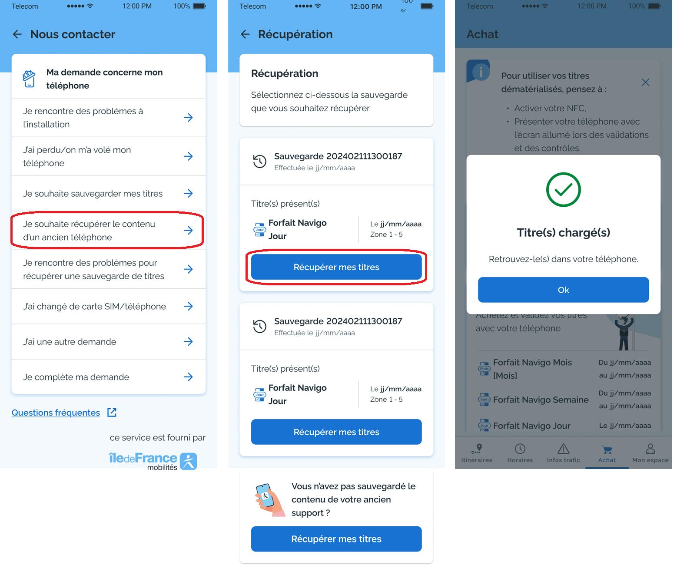Tap the first Sauvegarde history clock icon
677x565 pixels.
[259, 161]
